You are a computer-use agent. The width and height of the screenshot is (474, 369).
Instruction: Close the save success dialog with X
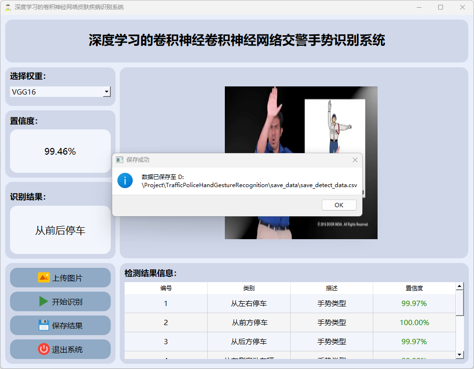[355, 160]
